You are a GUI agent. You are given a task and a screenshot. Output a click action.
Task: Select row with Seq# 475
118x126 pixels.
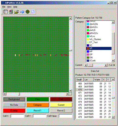(x=94, y=105)
